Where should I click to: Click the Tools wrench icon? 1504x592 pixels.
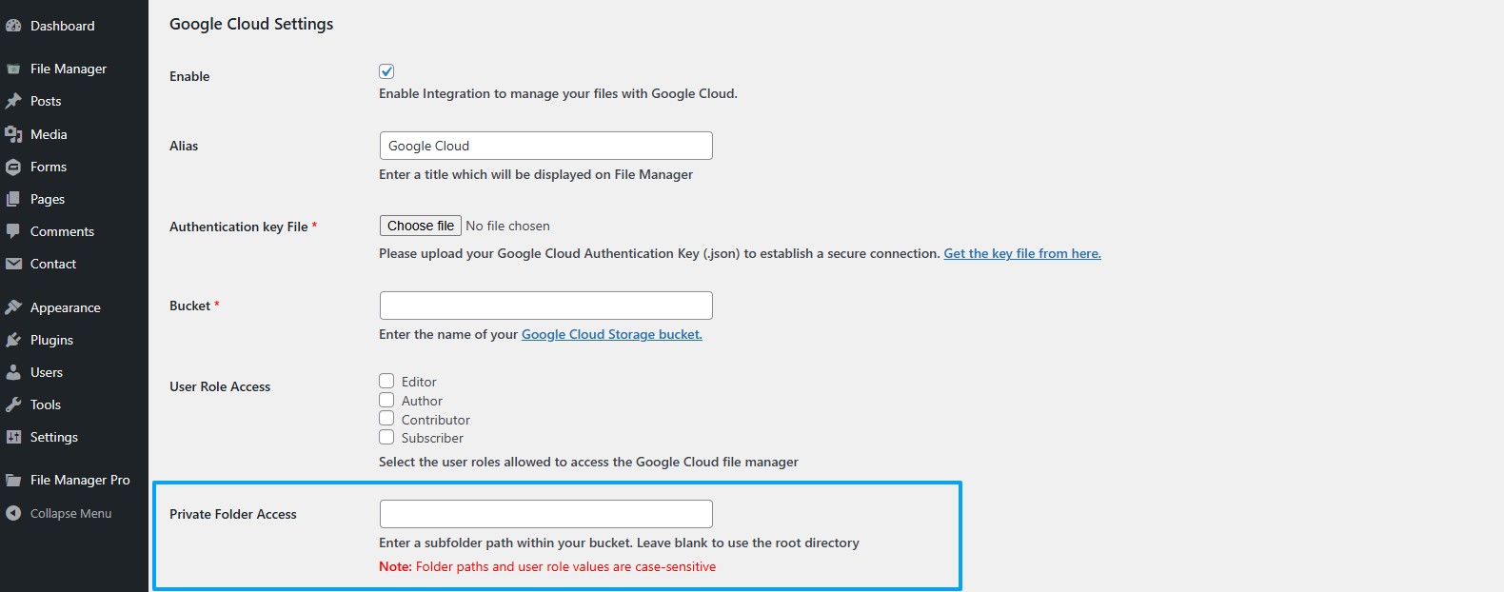pyautogui.click(x=13, y=405)
